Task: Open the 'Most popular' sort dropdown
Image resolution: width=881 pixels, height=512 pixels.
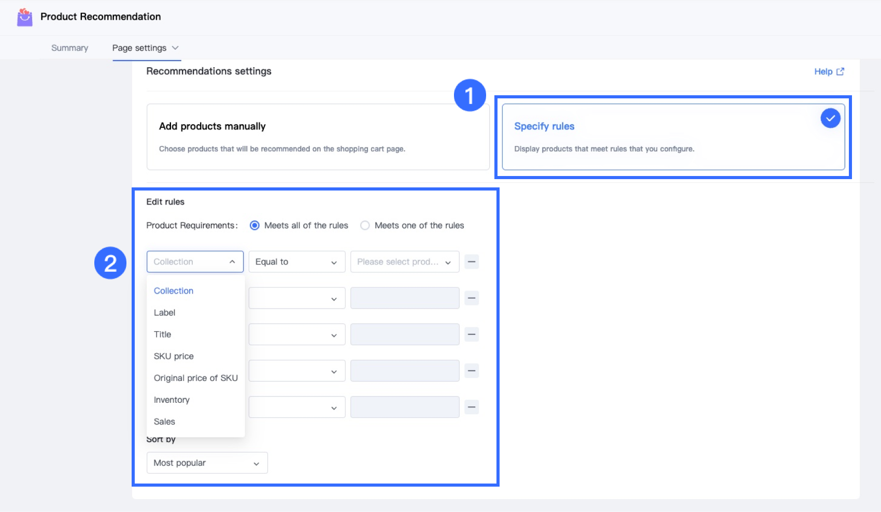Action: [x=207, y=463]
